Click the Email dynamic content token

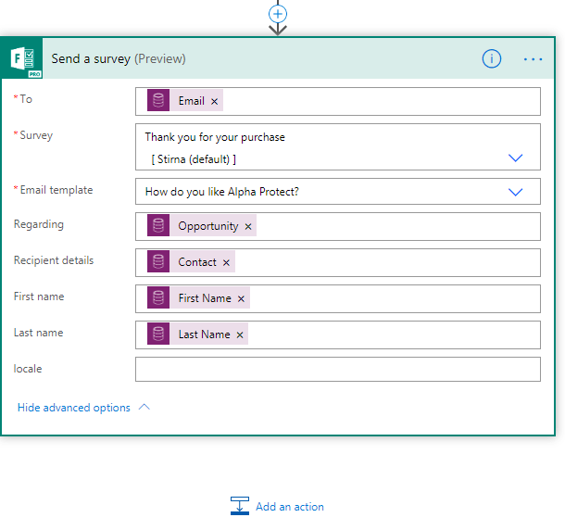[191, 101]
